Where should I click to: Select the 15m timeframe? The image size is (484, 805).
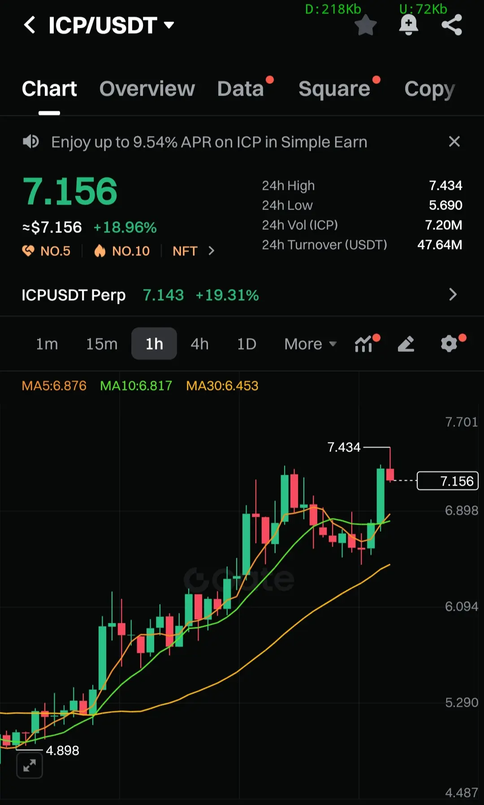point(102,344)
